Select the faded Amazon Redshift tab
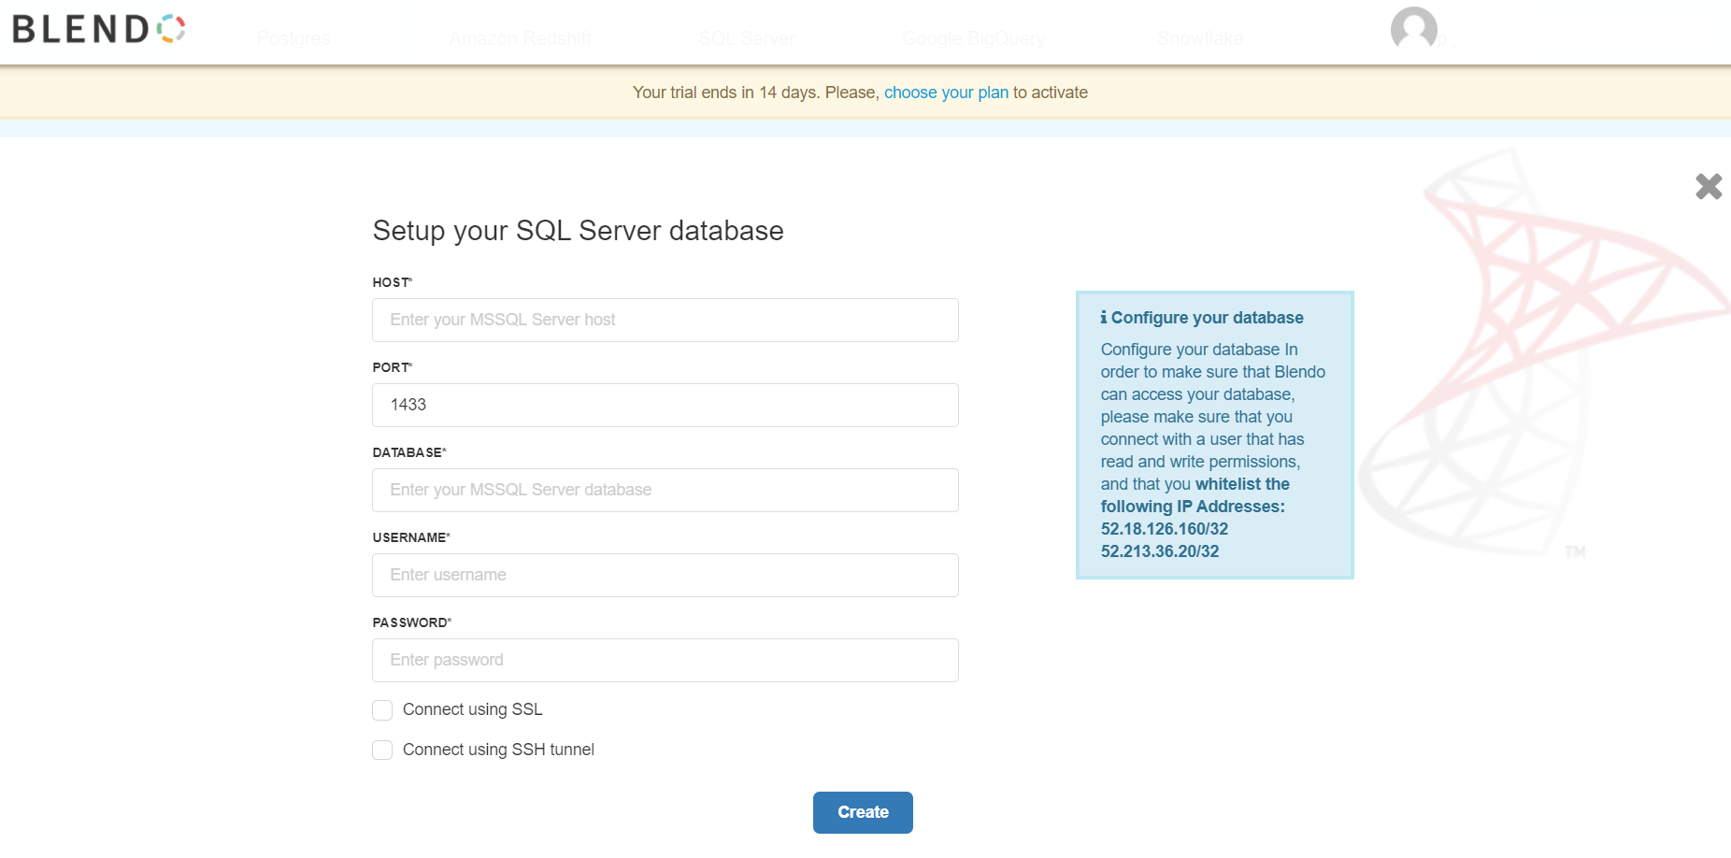Image resolution: width=1731 pixels, height=858 pixels. pyautogui.click(x=520, y=38)
